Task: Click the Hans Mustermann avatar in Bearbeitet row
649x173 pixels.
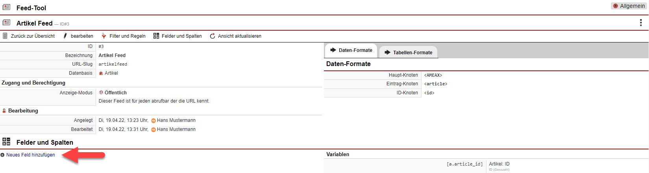Action: point(153,130)
